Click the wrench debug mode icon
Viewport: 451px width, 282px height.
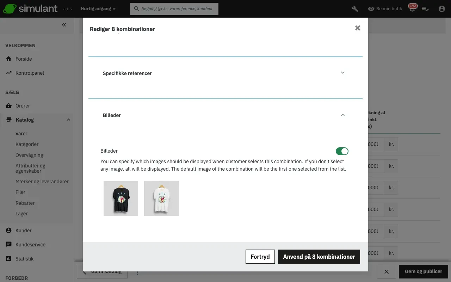(x=355, y=9)
